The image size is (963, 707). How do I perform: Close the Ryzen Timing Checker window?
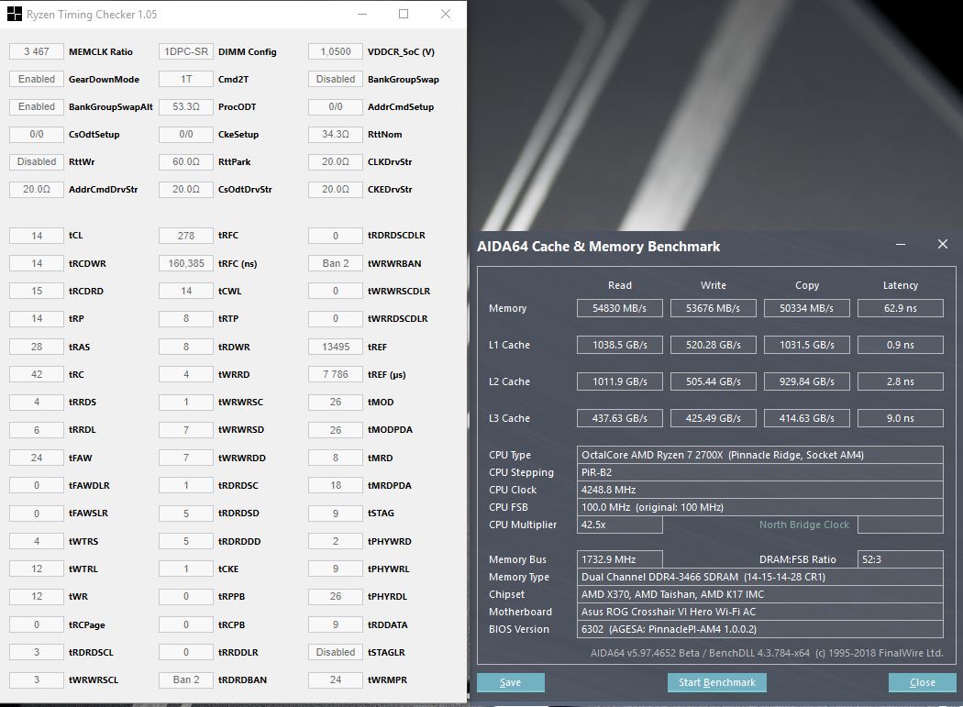[x=446, y=14]
